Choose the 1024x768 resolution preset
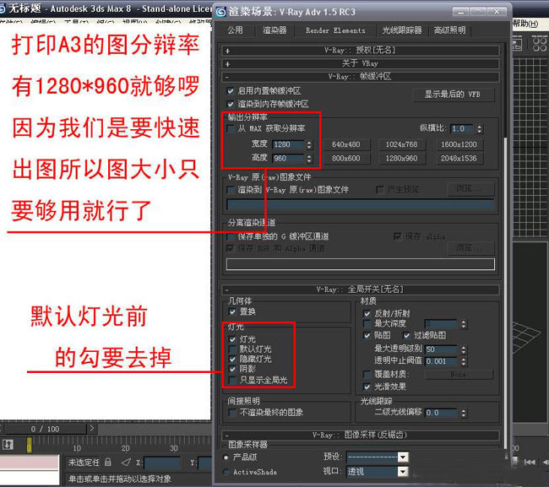 click(x=402, y=144)
